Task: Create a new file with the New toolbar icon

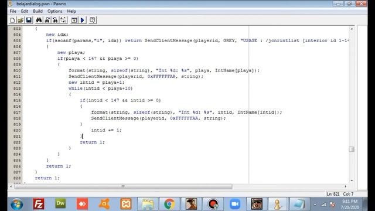Action: 12,20
